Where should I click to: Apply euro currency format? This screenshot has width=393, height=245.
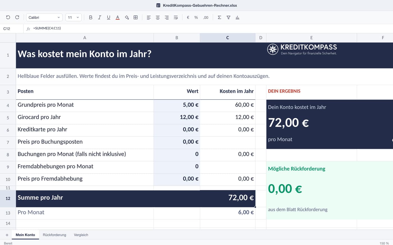click(x=188, y=17)
